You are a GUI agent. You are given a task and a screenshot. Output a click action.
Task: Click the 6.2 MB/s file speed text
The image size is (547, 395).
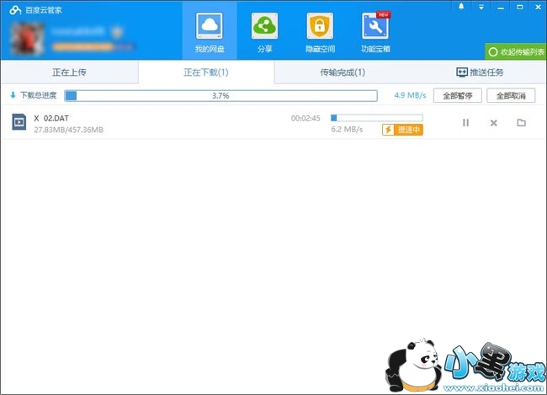click(347, 130)
